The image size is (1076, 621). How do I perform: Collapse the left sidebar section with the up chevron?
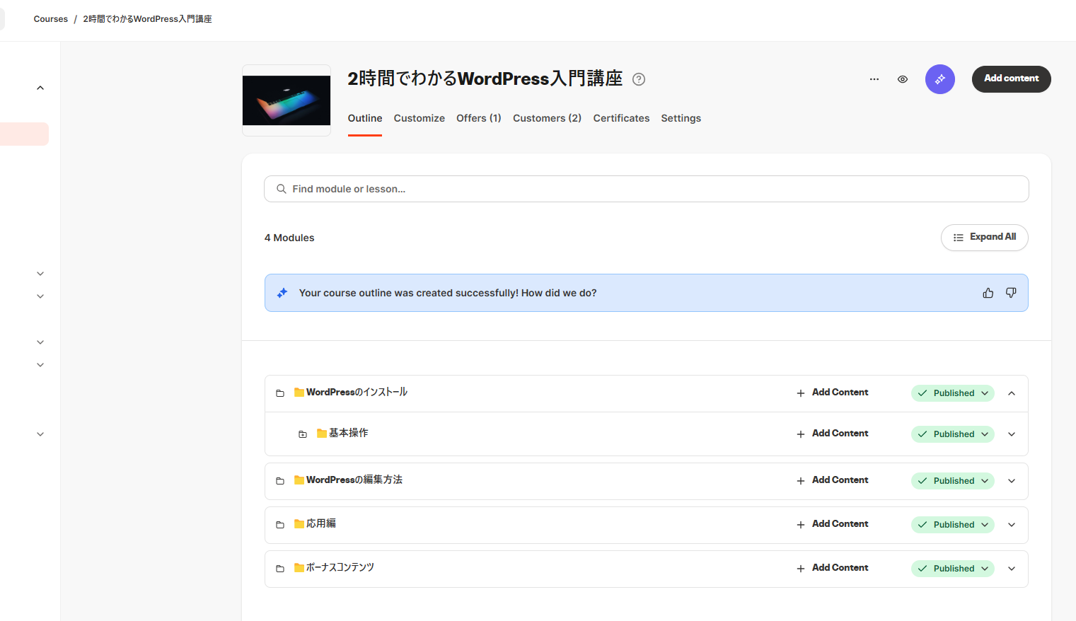40,88
